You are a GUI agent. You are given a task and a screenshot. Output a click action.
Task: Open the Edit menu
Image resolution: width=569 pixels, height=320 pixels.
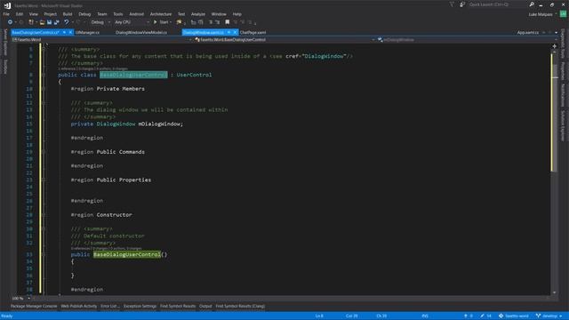pyautogui.click(x=20, y=14)
